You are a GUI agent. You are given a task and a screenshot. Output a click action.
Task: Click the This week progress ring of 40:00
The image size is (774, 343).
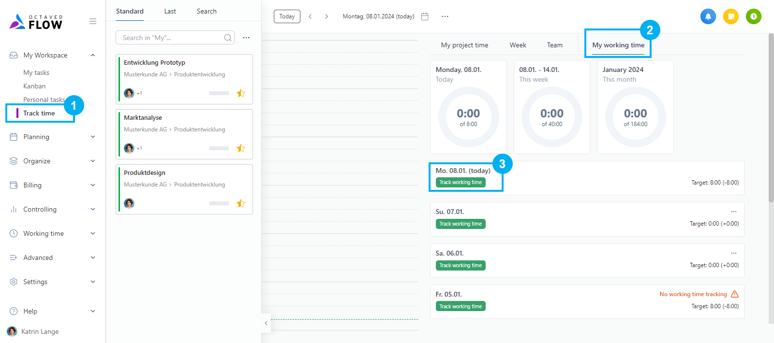point(552,117)
